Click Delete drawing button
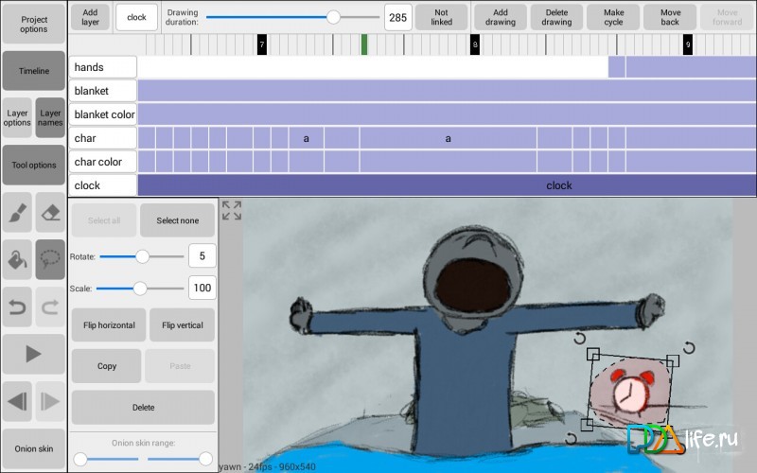757x473 pixels. tap(556, 17)
